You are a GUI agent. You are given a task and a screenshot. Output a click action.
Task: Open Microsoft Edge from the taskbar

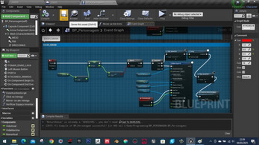(23, 141)
